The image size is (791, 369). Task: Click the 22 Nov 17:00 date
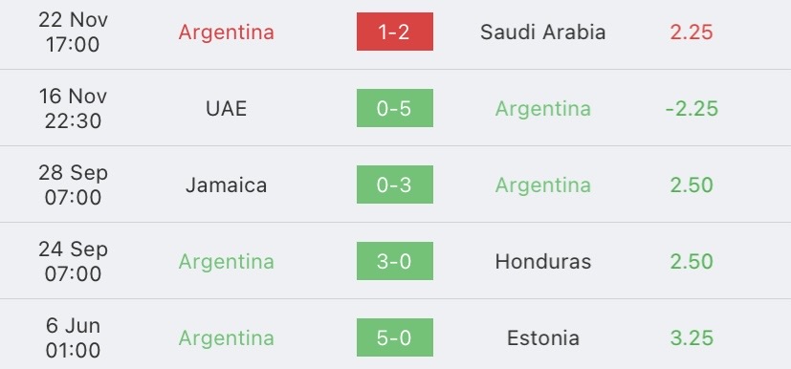point(73,32)
